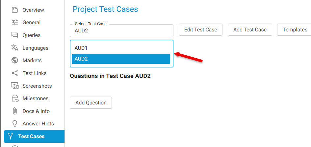Click the Milestones calendar icon
Screen dimensions: 311x147
point(15,98)
